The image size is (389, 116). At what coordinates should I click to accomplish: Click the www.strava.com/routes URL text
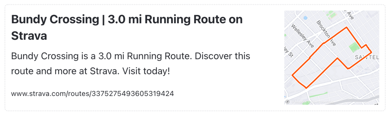pos(92,94)
